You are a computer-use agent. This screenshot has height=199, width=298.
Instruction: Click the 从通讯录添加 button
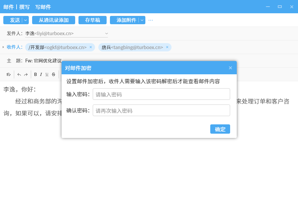point(54,20)
